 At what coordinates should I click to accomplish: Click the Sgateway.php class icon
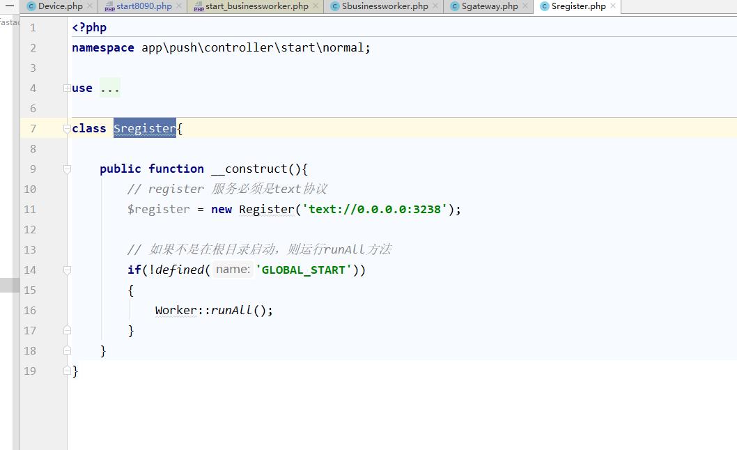pos(454,6)
